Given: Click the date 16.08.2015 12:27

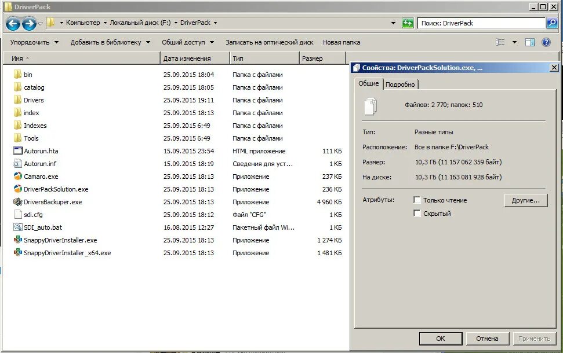Looking at the screenshot, I should coord(188,227).
